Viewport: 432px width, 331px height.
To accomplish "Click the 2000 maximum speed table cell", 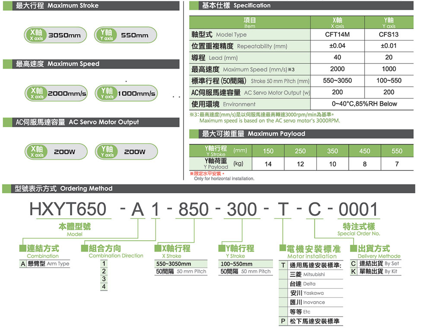I will point(337,69).
